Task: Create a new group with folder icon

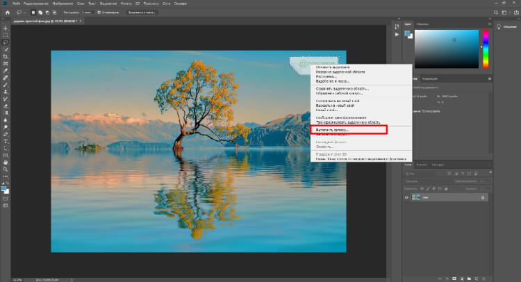Action: point(469,279)
